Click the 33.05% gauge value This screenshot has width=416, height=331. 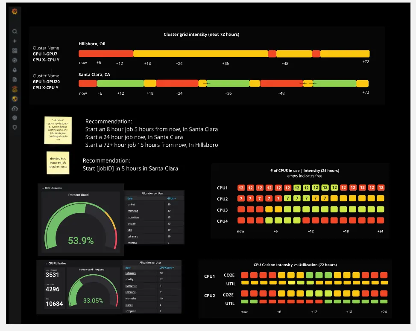point(93,301)
